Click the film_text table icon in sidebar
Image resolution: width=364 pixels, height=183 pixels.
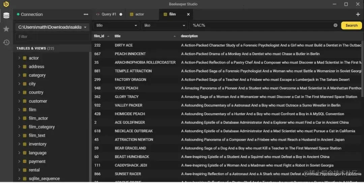coord(25,135)
